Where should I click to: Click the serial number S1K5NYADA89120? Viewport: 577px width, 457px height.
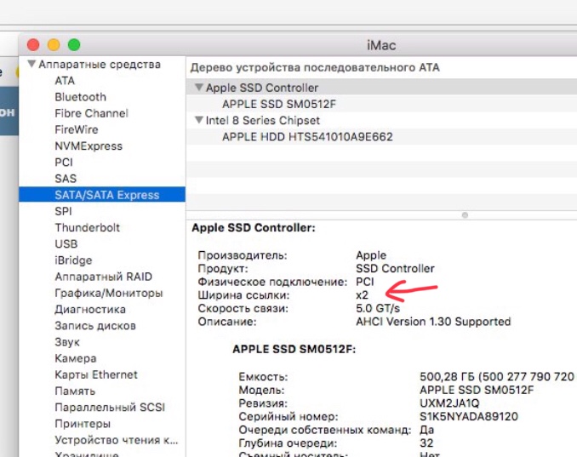(x=469, y=416)
